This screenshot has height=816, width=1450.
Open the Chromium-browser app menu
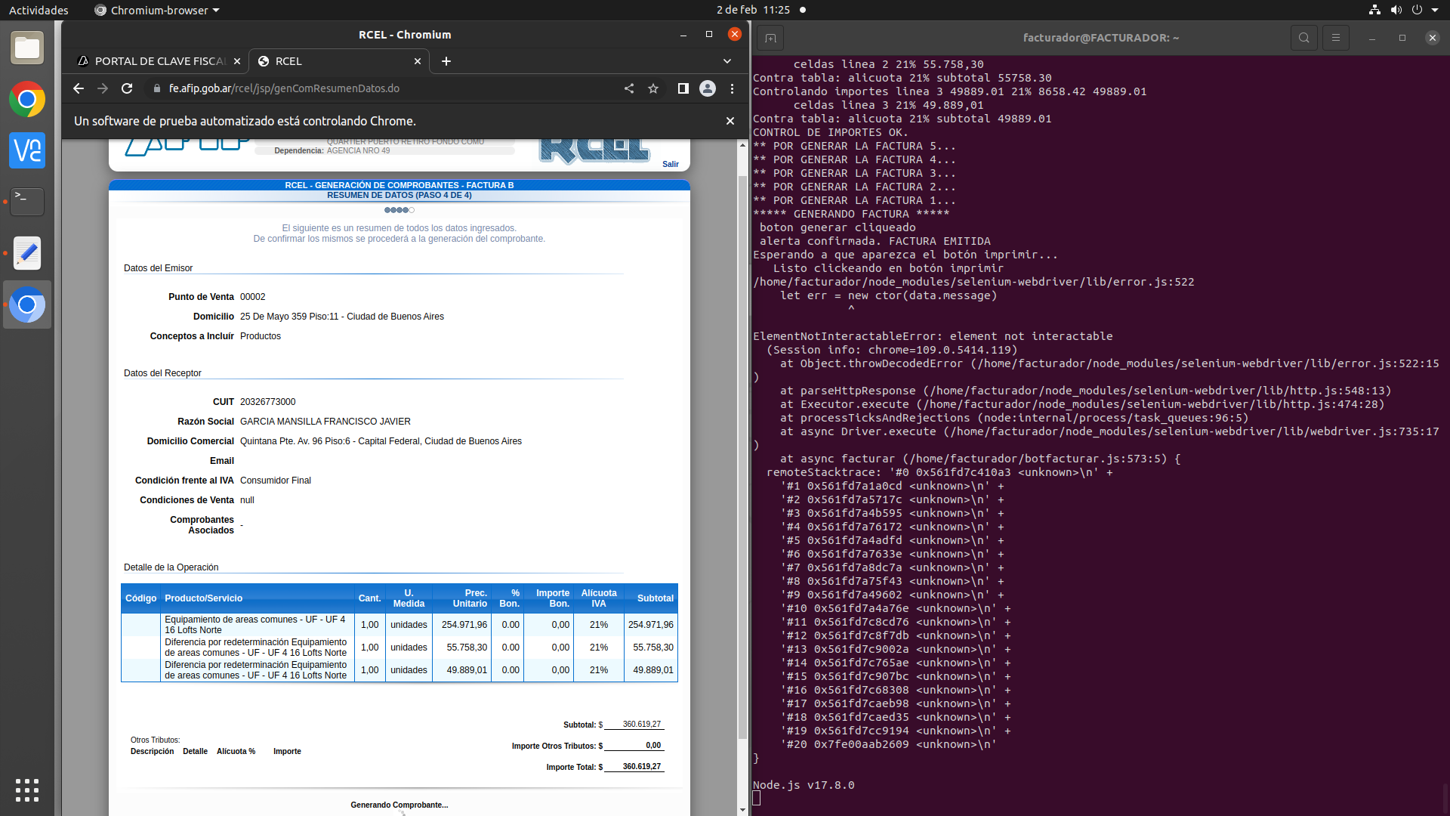(157, 10)
